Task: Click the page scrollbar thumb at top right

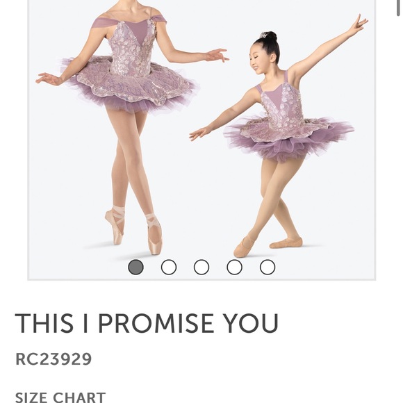Action: (400, 8)
